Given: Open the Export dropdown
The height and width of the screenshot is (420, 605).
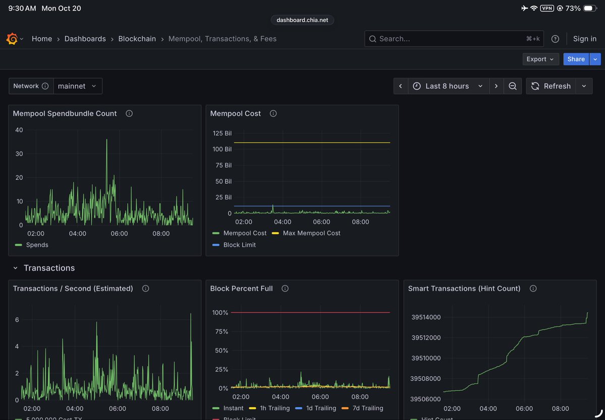Looking at the screenshot, I should click(x=540, y=59).
